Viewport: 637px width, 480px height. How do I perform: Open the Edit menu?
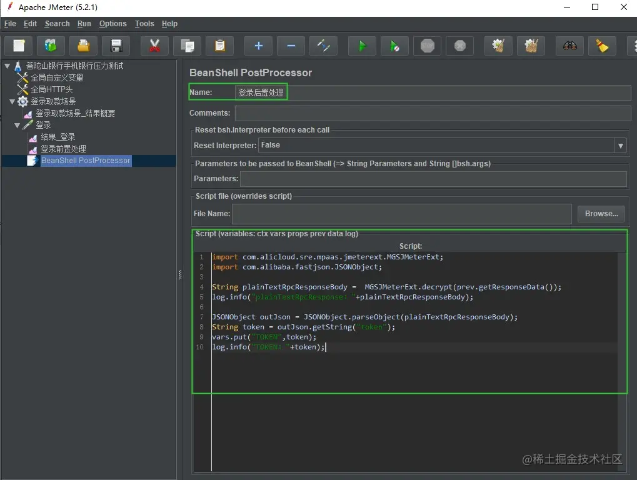pos(30,24)
